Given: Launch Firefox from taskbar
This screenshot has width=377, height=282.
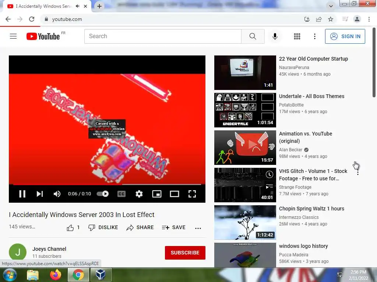Looking at the screenshot, I should coord(56,275).
